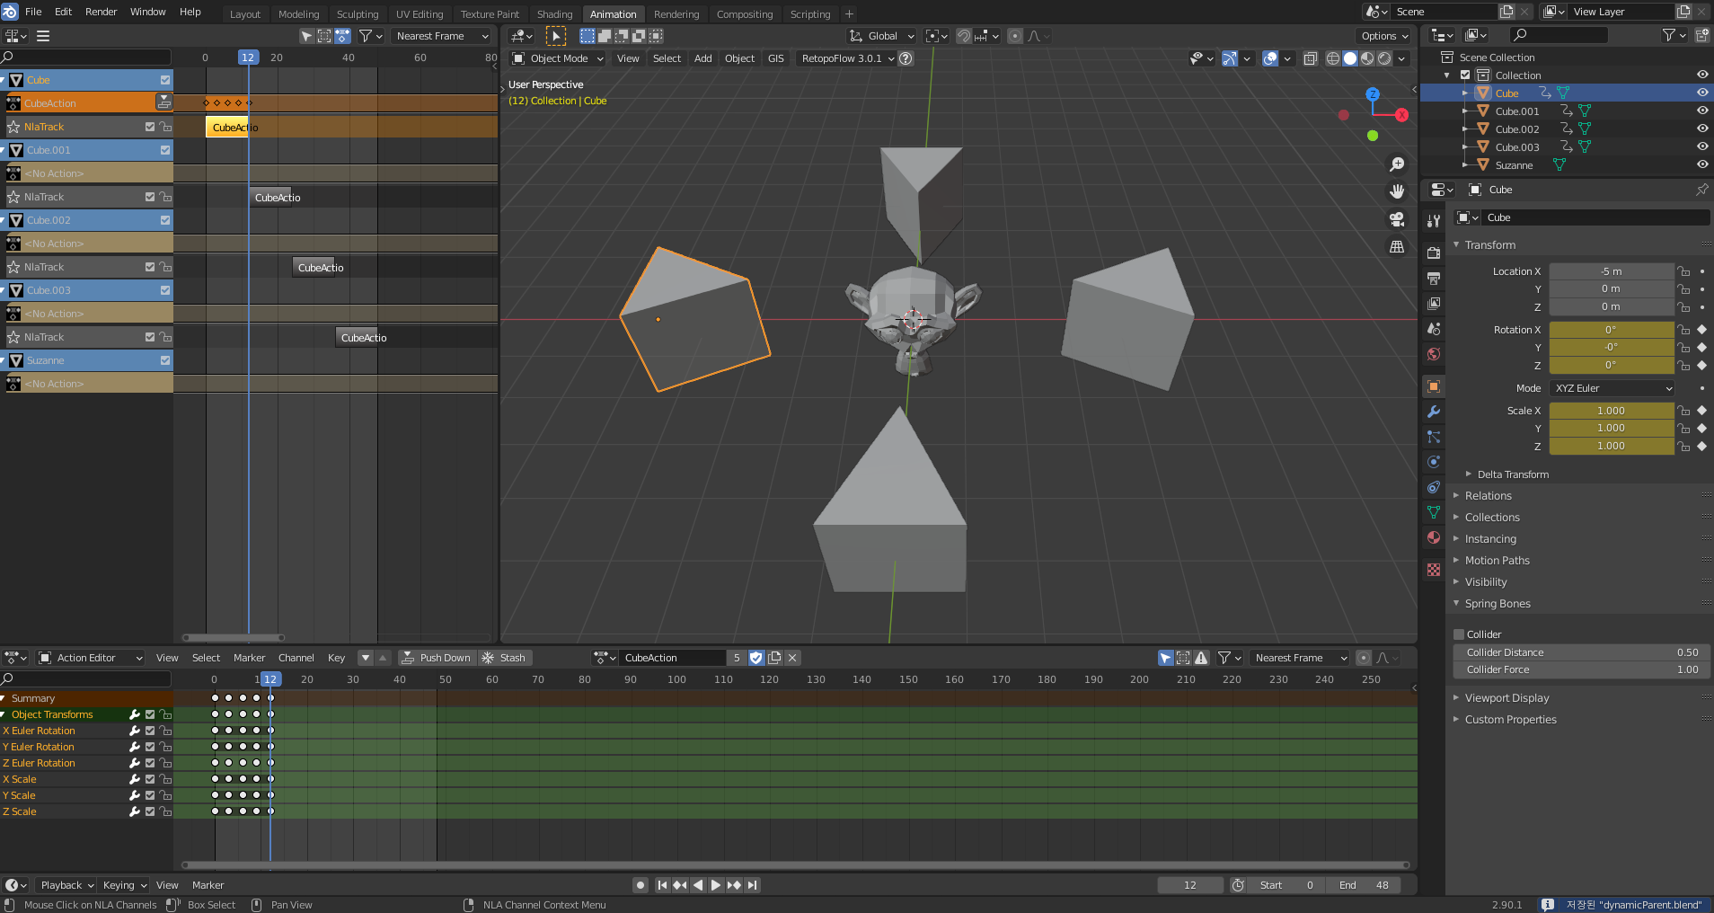The image size is (1714, 913).
Task: Open the Scene properties tab icon
Action: point(1434,329)
